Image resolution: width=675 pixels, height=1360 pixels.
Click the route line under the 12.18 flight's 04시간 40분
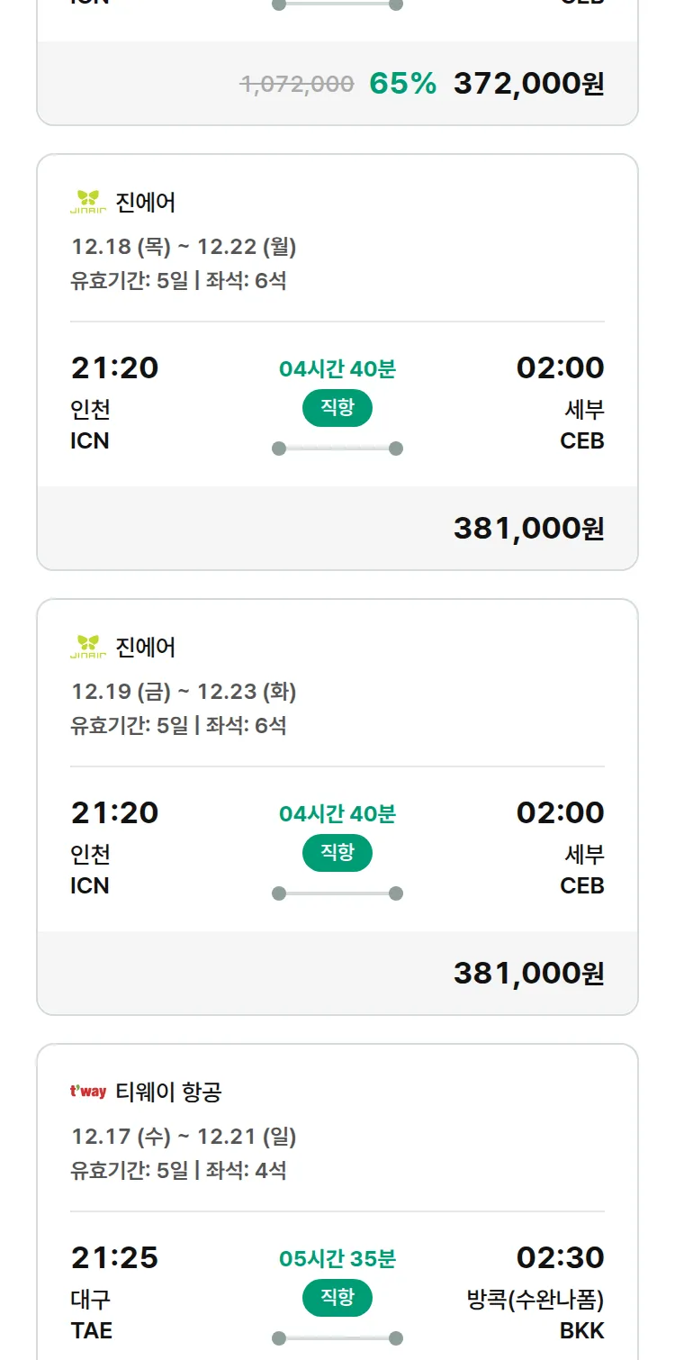coord(337,449)
